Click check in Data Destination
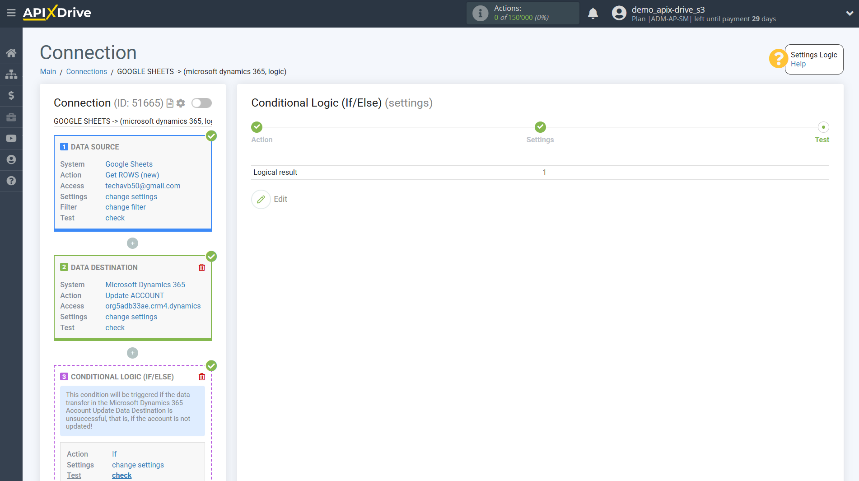This screenshot has width=859, height=481. (x=115, y=328)
